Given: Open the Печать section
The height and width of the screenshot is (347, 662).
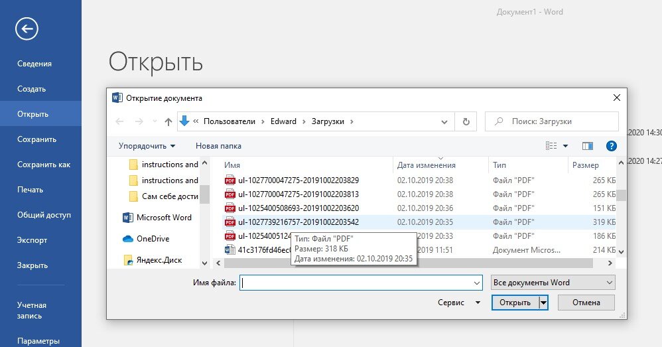Looking at the screenshot, I should [30, 190].
